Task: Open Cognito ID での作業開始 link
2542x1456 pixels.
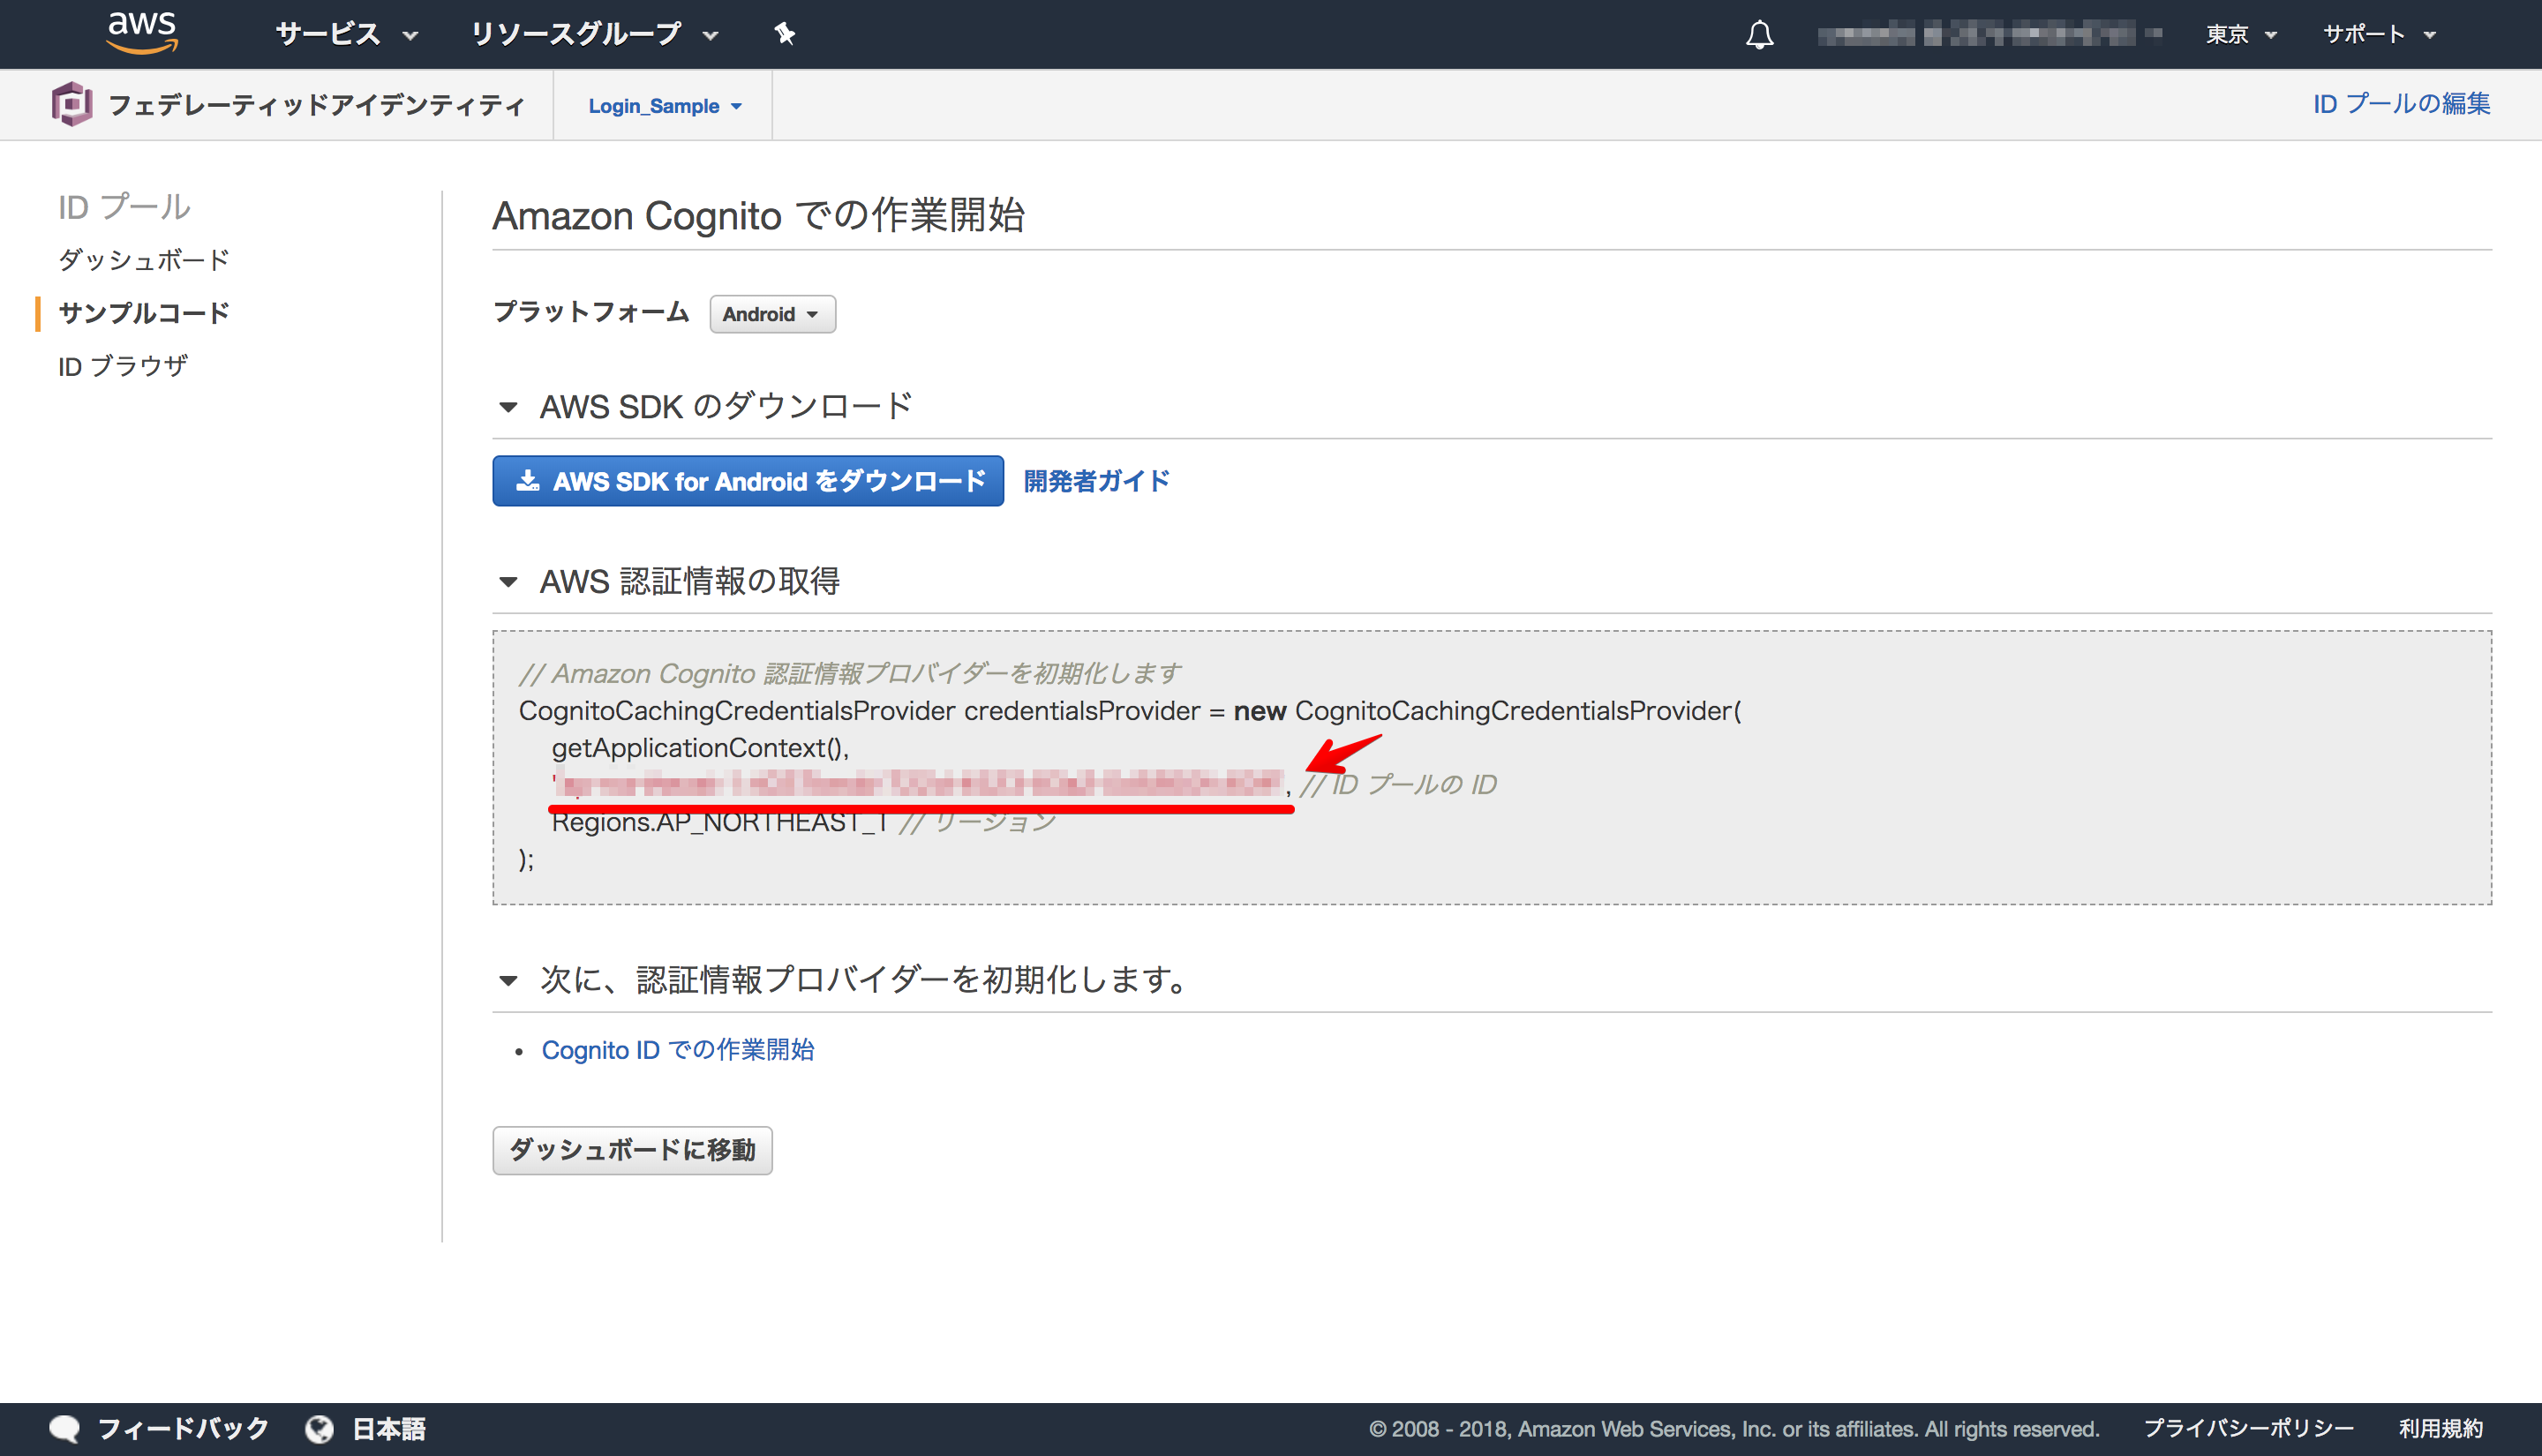Action: point(678,1050)
